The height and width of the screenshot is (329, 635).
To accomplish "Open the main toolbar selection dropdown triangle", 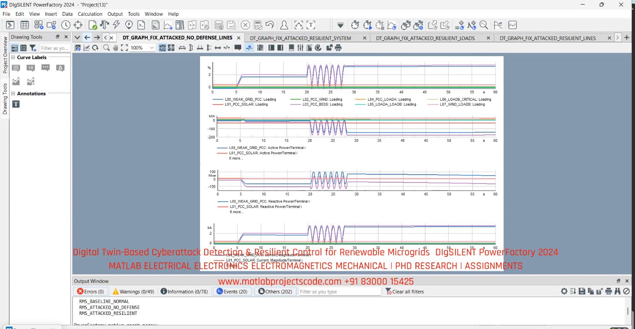I will (340, 25).
